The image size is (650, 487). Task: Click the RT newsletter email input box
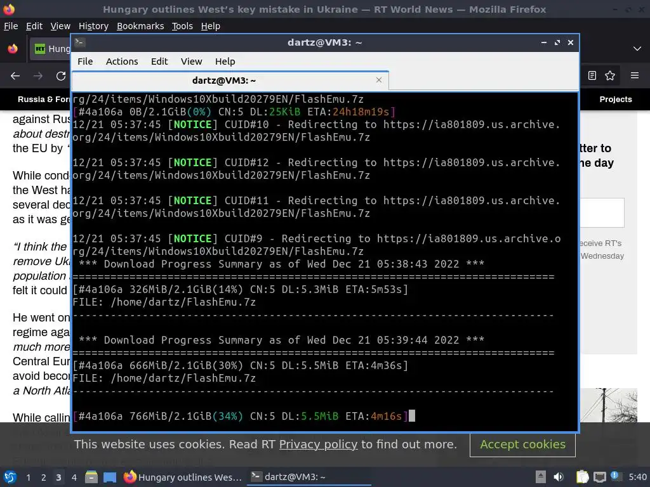pos(602,212)
